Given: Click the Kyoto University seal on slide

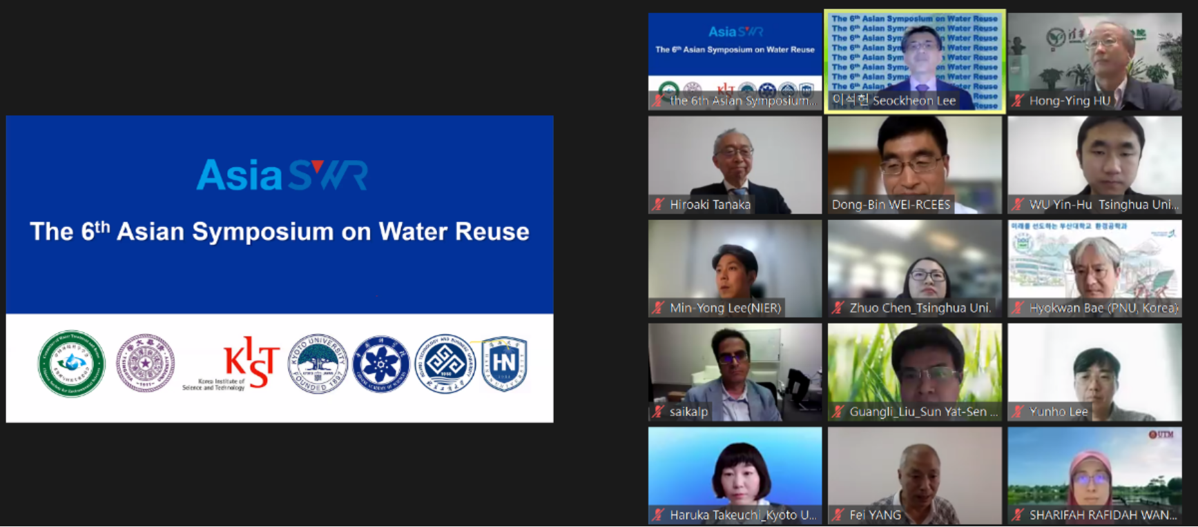Looking at the screenshot, I should tap(318, 364).
